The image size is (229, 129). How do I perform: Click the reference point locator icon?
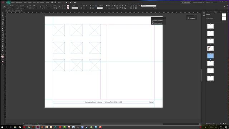(4, 7)
